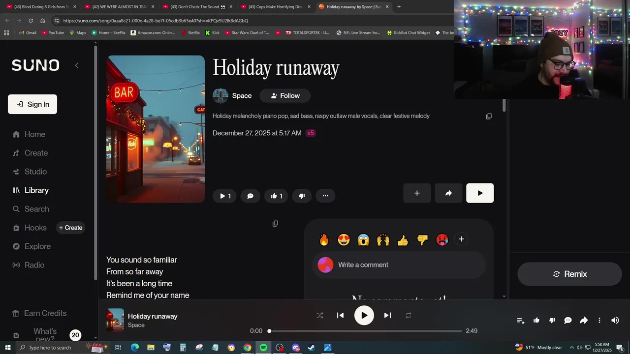
Task: React with the hot face emoji
Action: click(442, 239)
